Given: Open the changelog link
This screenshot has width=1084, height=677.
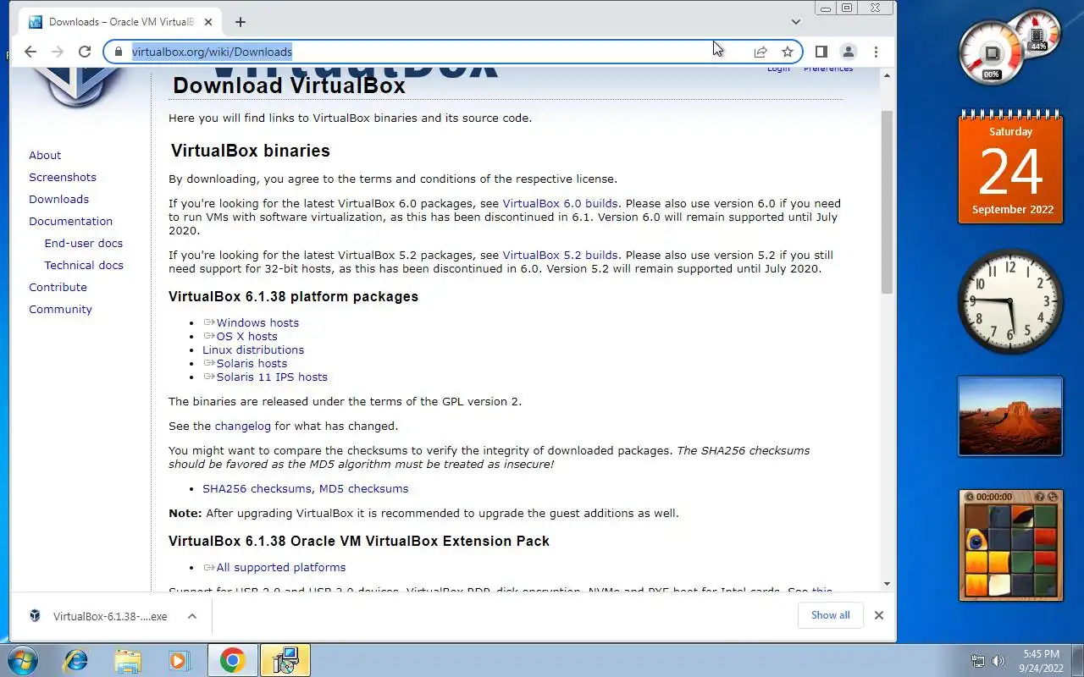Looking at the screenshot, I should tap(242, 426).
